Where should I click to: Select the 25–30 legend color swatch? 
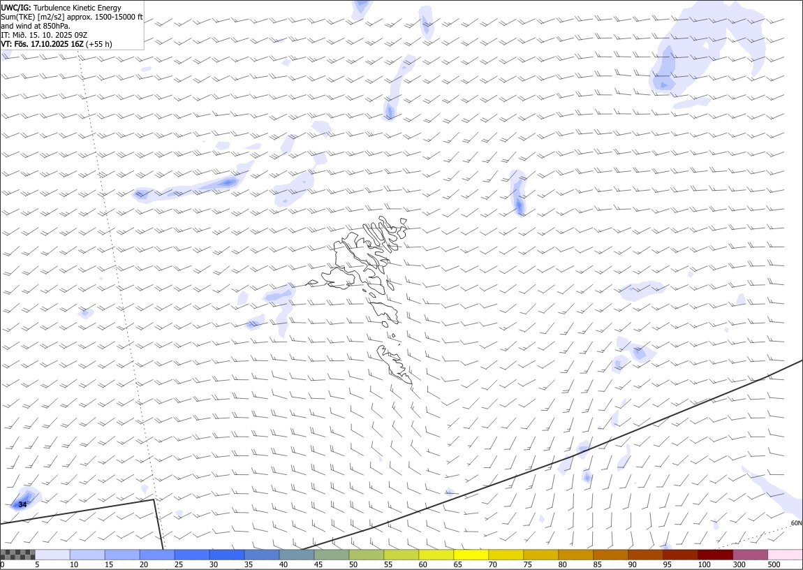tap(192, 555)
